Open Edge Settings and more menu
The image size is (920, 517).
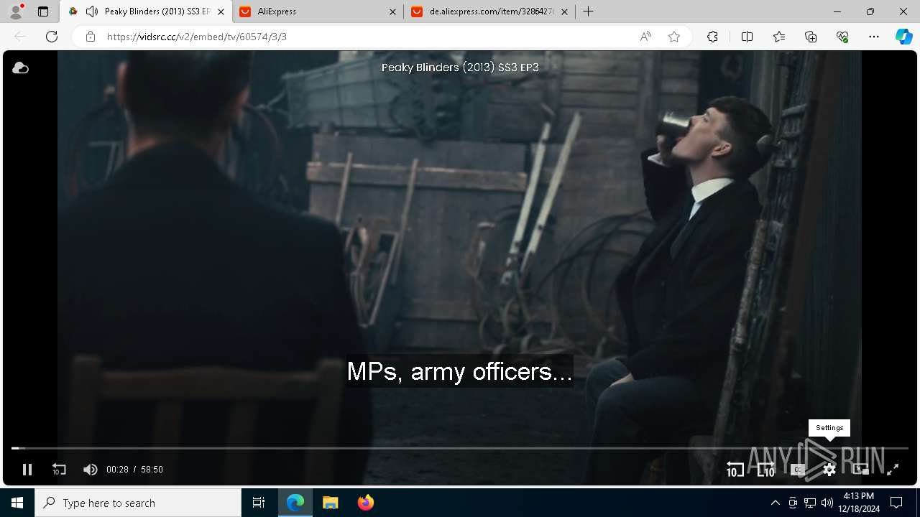874,37
